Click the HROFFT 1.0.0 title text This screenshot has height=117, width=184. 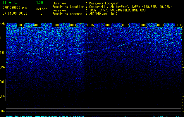(23, 2)
